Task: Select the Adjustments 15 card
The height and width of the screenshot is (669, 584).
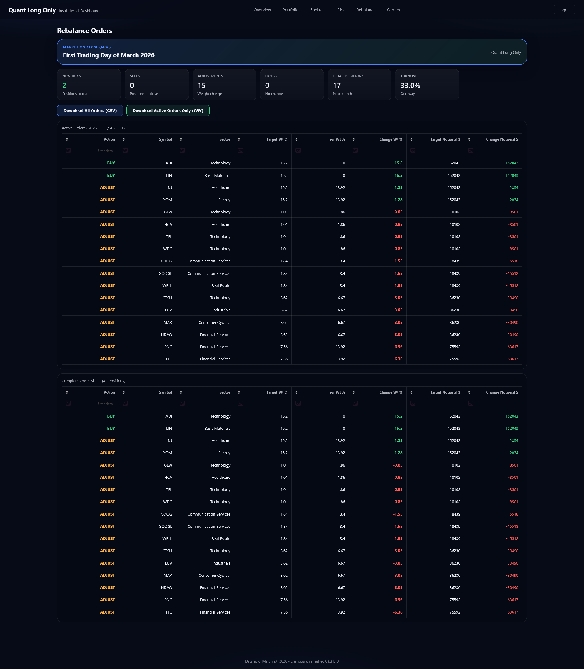Action: [x=224, y=84]
